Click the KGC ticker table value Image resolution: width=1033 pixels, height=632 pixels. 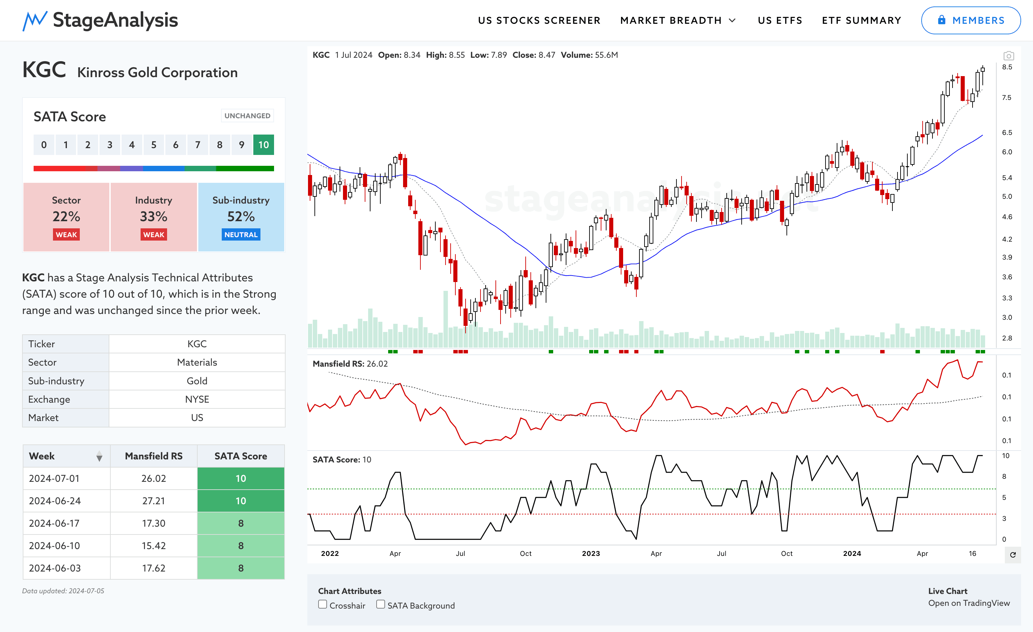click(x=197, y=344)
